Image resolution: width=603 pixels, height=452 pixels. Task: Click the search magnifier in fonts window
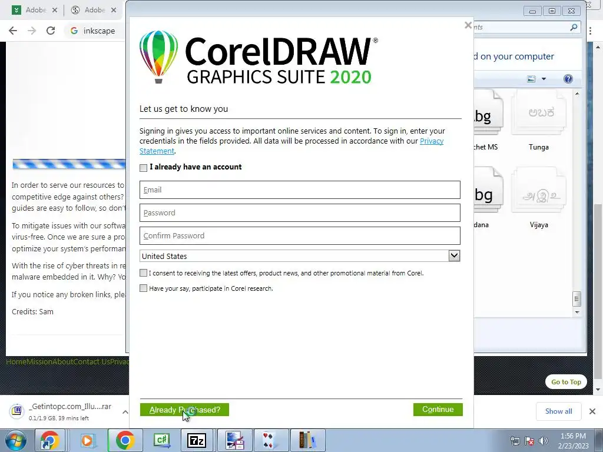[574, 27]
